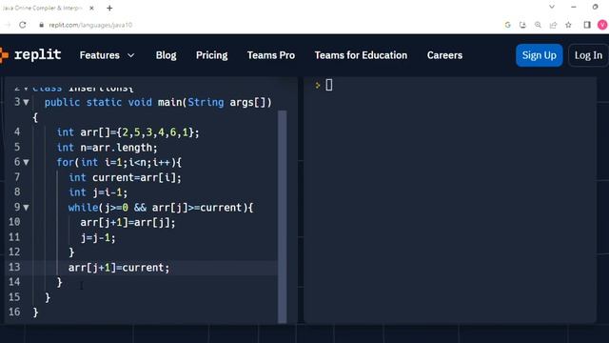Image resolution: width=609 pixels, height=343 pixels.
Task: Click the share page icon
Action: [x=553, y=25]
